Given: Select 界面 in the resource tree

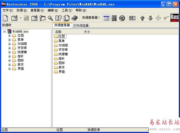Looking at the screenshot, I should point(21,69).
